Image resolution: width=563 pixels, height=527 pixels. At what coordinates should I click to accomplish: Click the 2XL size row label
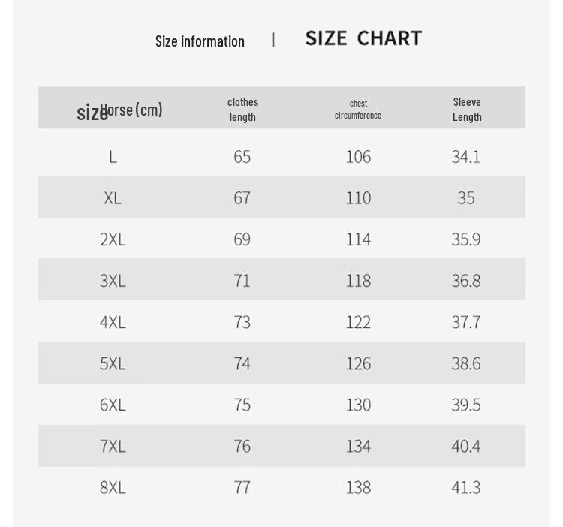(x=113, y=239)
